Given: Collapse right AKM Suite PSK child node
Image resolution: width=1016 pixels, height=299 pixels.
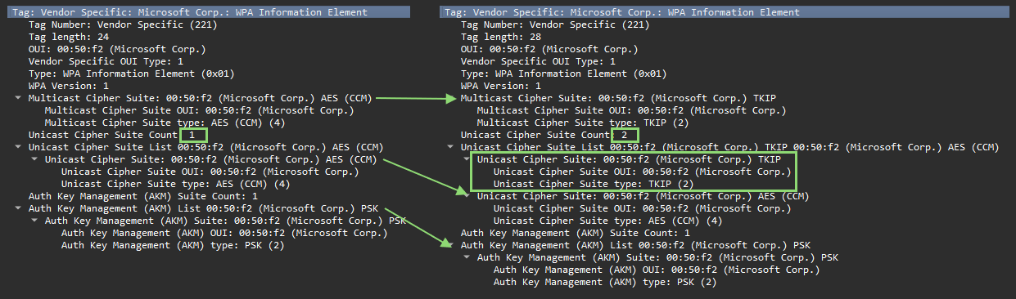Looking at the screenshot, I should pyautogui.click(x=467, y=257).
